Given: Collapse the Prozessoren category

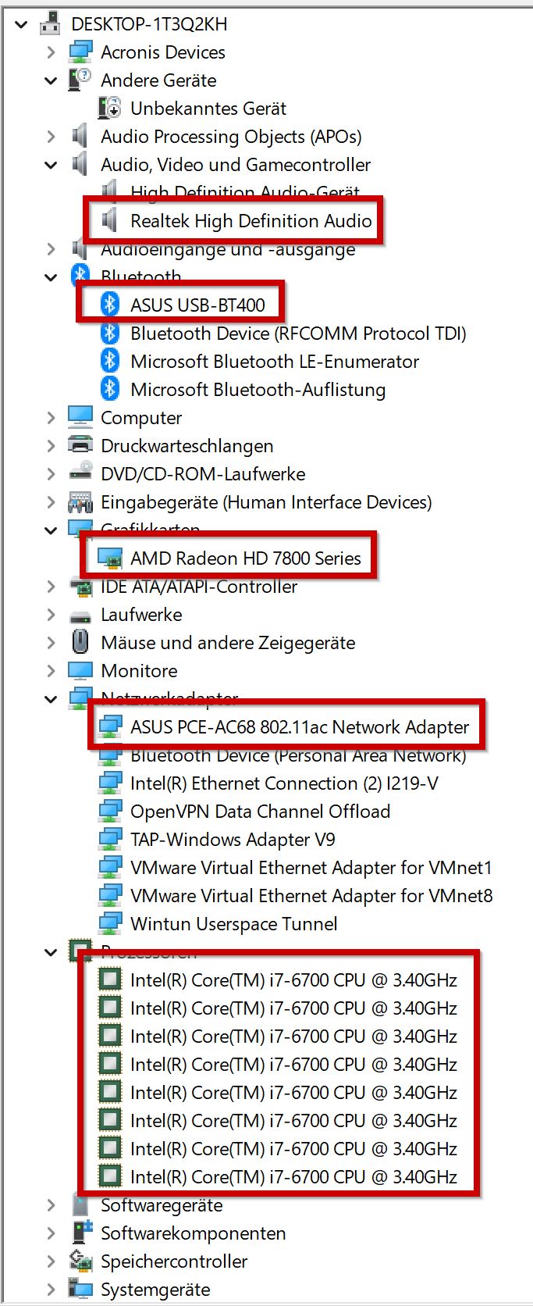Looking at the screenshot, I should [x=52, y=952].
